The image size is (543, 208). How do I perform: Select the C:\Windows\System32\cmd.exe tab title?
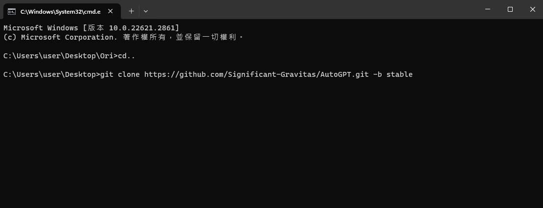pos(60,11)
